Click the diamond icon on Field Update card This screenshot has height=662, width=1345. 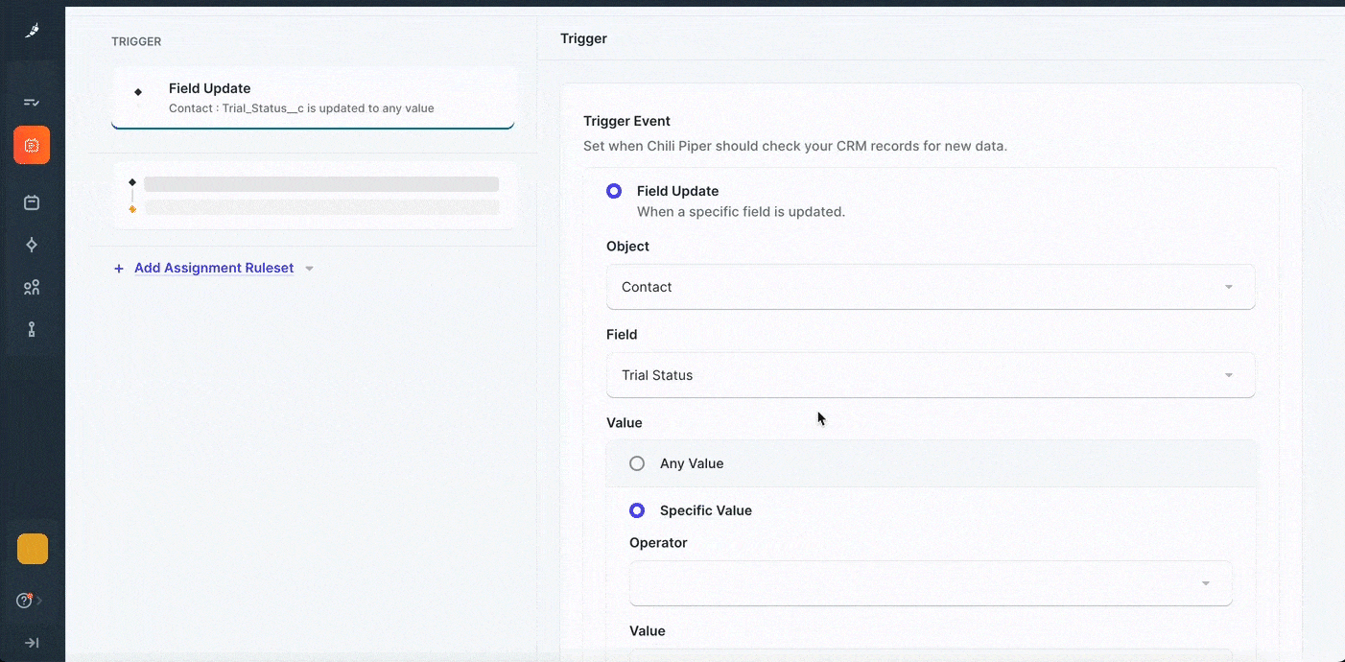click(x=138, y=92)
